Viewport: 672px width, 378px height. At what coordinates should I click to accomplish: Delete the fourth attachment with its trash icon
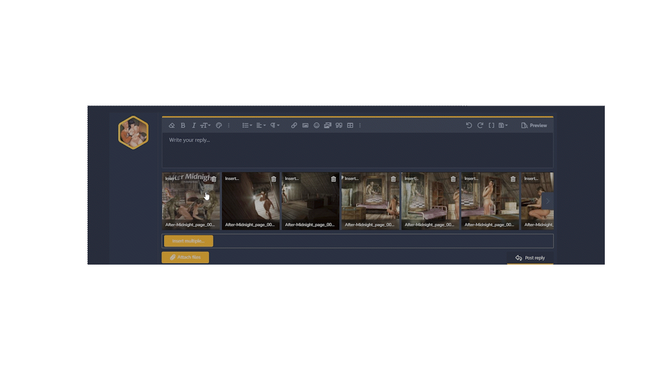click(393, 179)
